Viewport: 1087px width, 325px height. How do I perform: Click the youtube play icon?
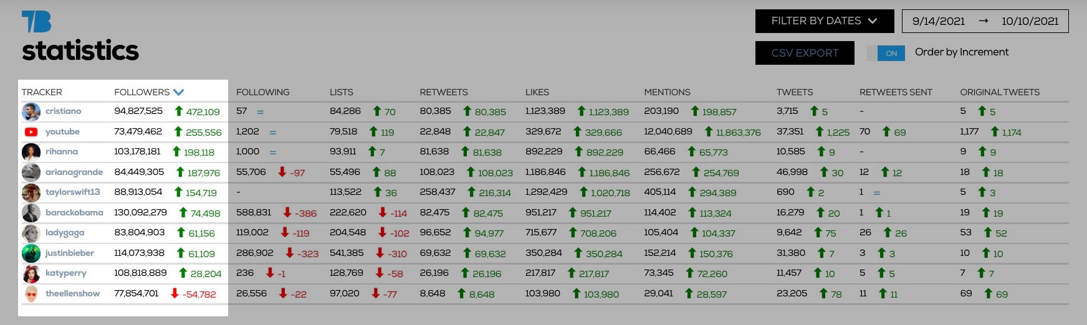point(31,132)
